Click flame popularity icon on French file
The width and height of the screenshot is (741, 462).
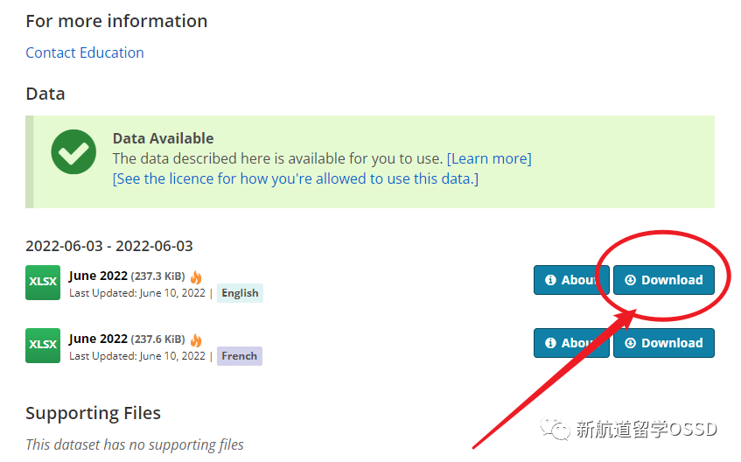coord(196,339)
